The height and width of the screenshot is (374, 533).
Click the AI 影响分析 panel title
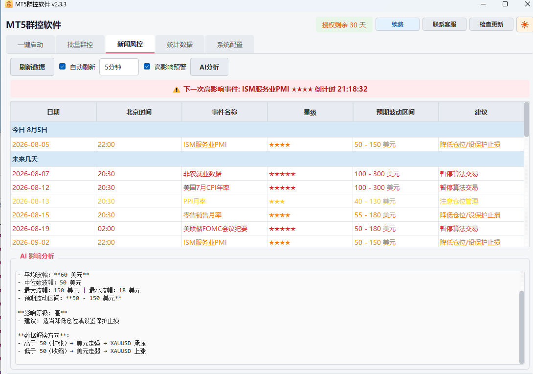[x=37, y=256]
